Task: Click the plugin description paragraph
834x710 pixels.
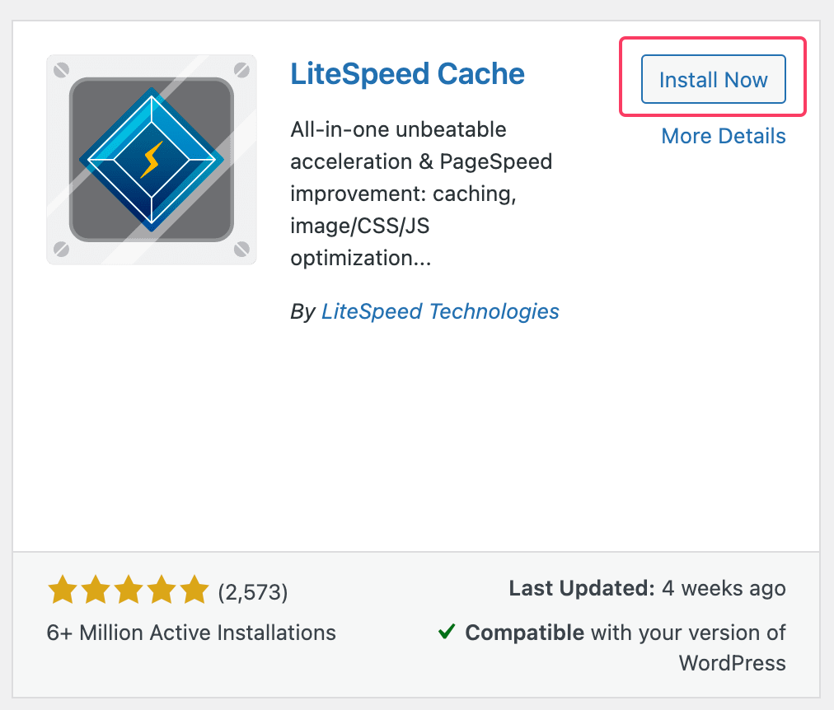Action: click(x=421, y=194)
